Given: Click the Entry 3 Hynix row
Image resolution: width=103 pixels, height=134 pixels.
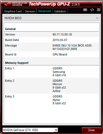Looking at the screenshot, I should [51, 100].
